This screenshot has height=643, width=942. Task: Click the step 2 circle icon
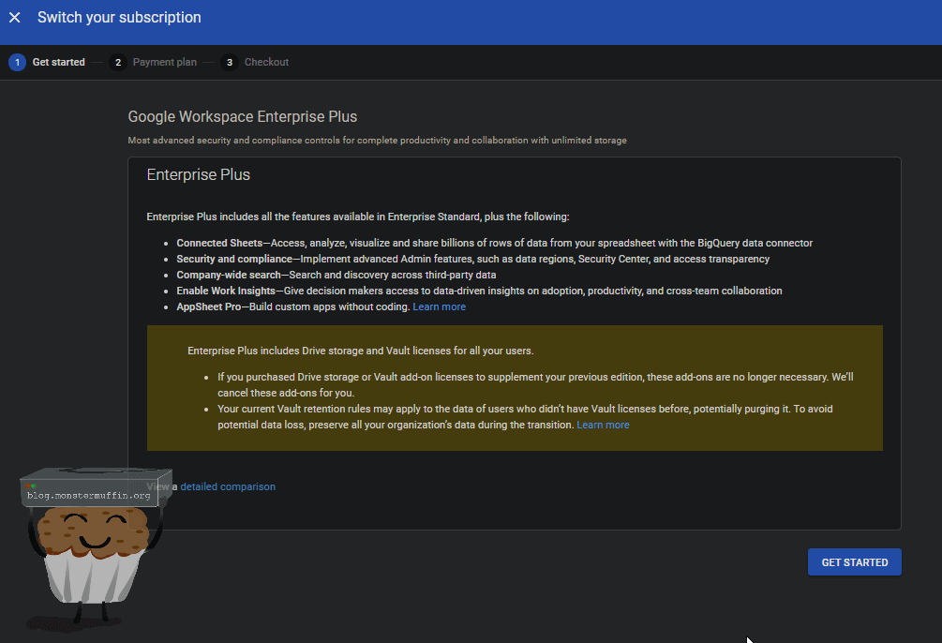point(117,63)
